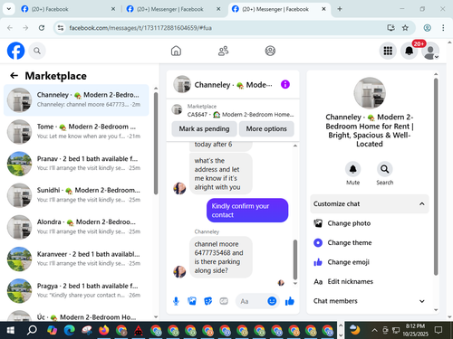Click the back arrow beside Marketplace
The width and height of the screenshot is (453, 339).
point(14,76)
